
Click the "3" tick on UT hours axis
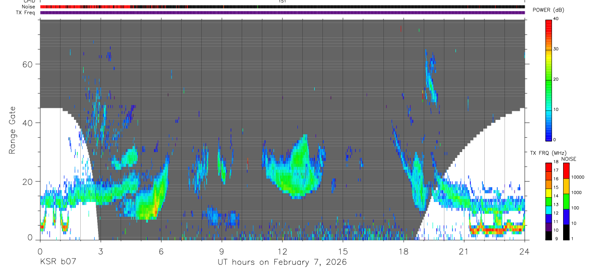click(x=101, y=251)
